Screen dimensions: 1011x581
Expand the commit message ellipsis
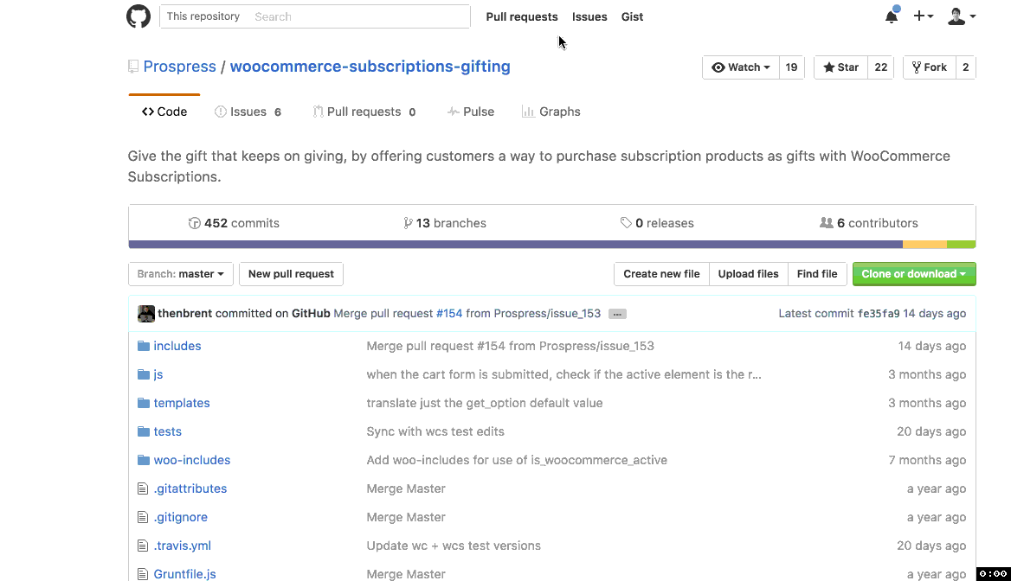coord(617,314)
